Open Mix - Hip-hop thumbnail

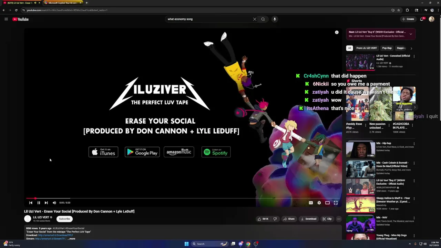coord(360,149)
